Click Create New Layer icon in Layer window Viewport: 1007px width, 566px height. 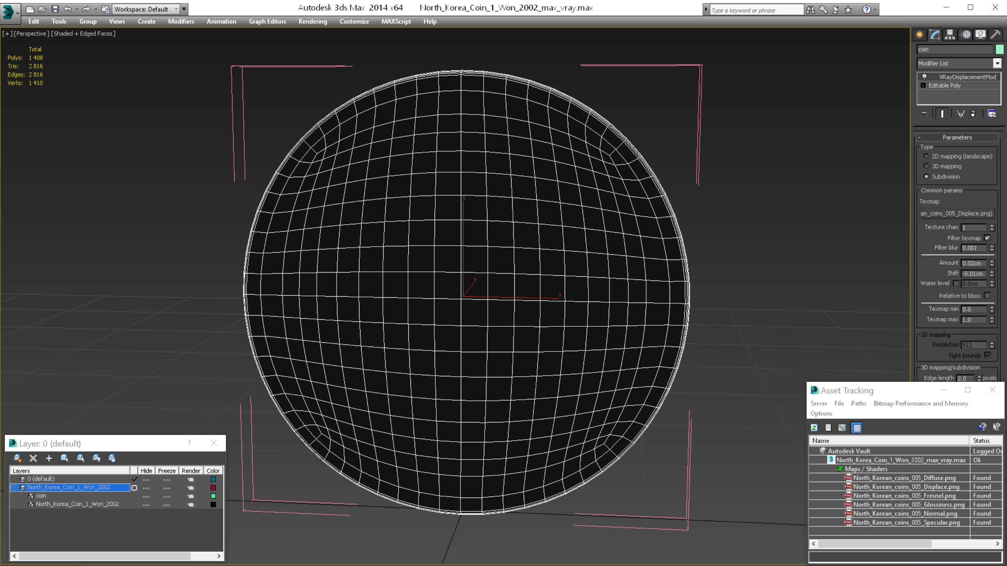[x=17, y=458]
